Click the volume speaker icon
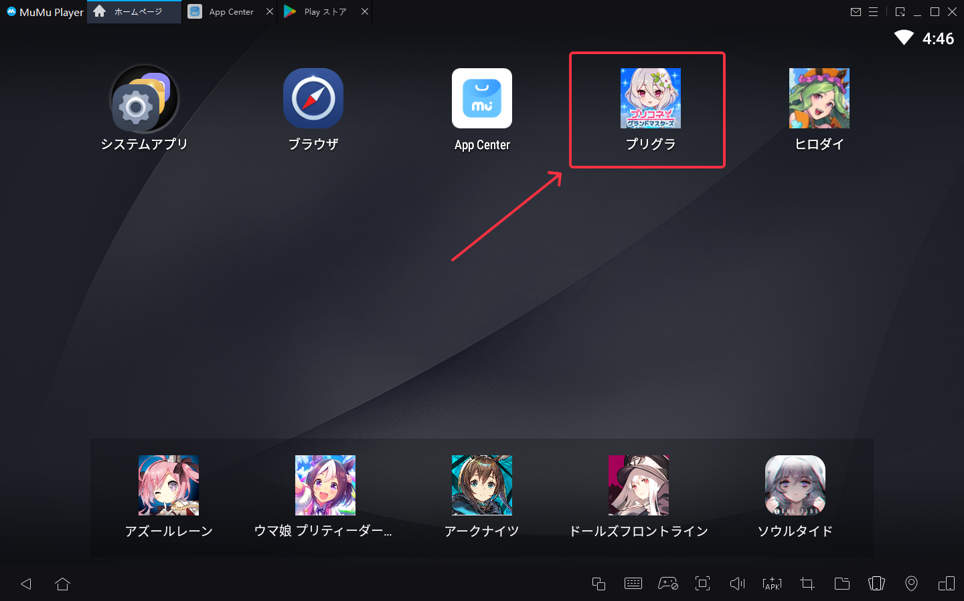964x601 pixels. [x=737, y=584]
